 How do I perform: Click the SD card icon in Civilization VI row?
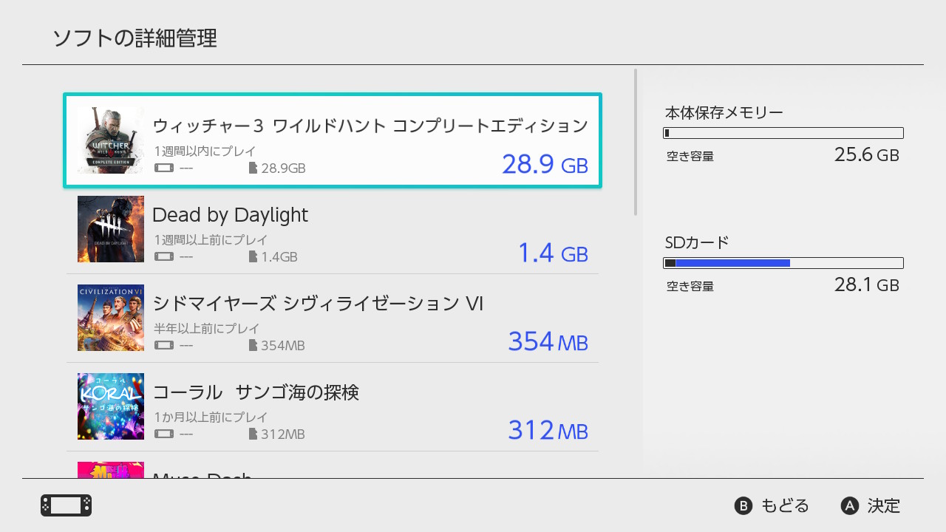[253, 346]
